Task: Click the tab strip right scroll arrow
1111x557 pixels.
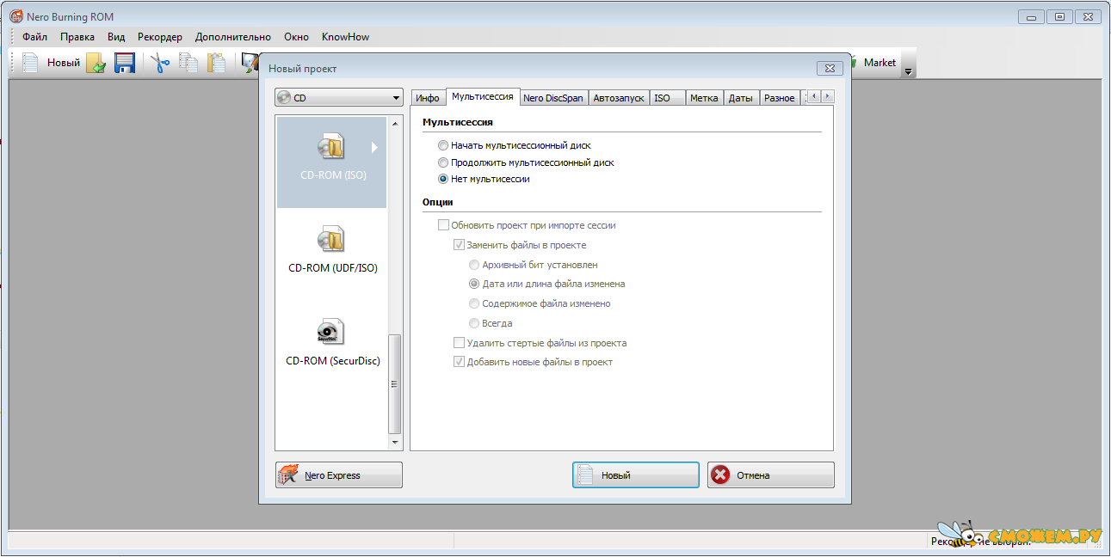Action: point(827,96)
